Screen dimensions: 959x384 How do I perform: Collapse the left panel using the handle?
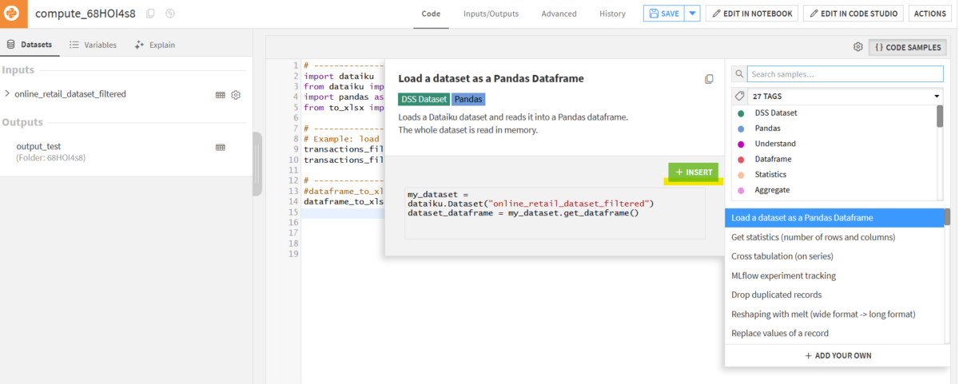point(257,163)
